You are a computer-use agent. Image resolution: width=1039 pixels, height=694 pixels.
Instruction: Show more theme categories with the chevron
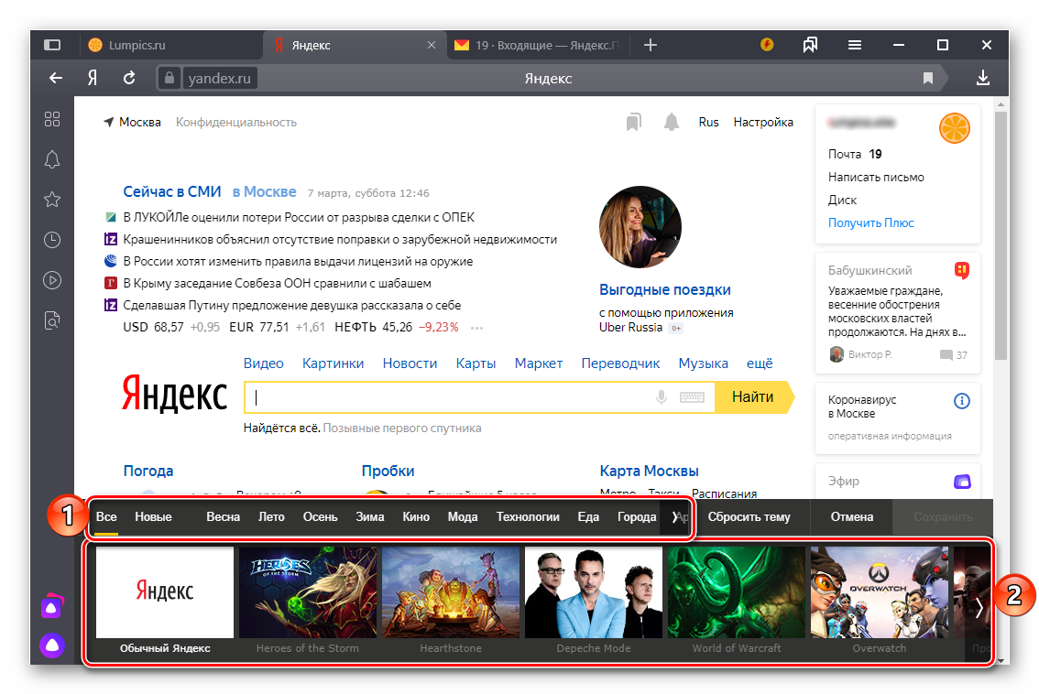pos(675,516)
